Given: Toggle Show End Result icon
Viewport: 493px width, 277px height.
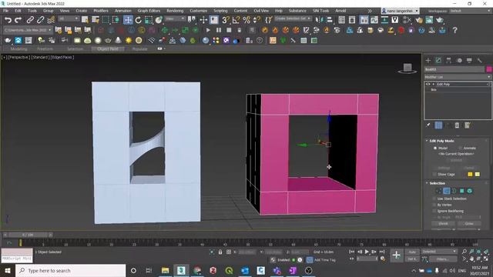Looking at the screenshot, I should (x=438, y=125).
